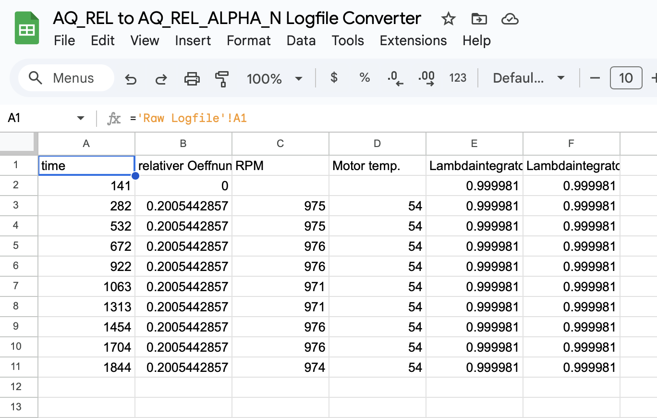Click the A1 selection fill handle dot

[x=135, y=176]
